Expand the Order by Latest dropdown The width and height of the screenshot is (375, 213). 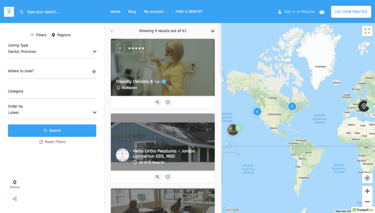[x=52, y=113]
